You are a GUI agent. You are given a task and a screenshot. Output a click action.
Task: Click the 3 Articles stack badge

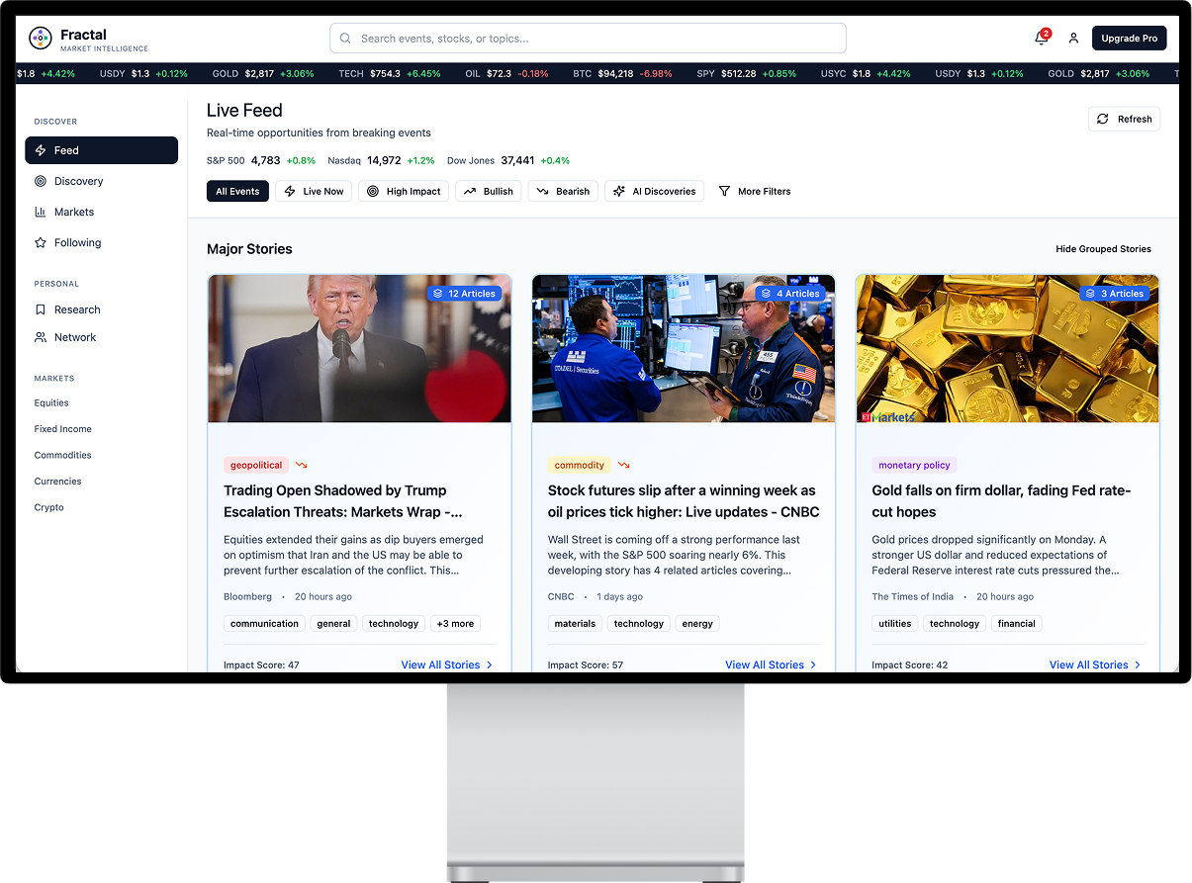(1115, 294)
